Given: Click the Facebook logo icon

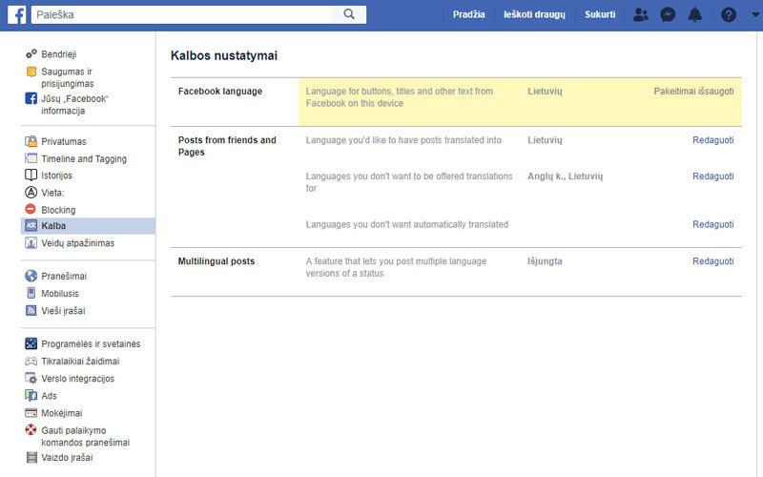Looking at the screenshot, I should tap(16, 14).
